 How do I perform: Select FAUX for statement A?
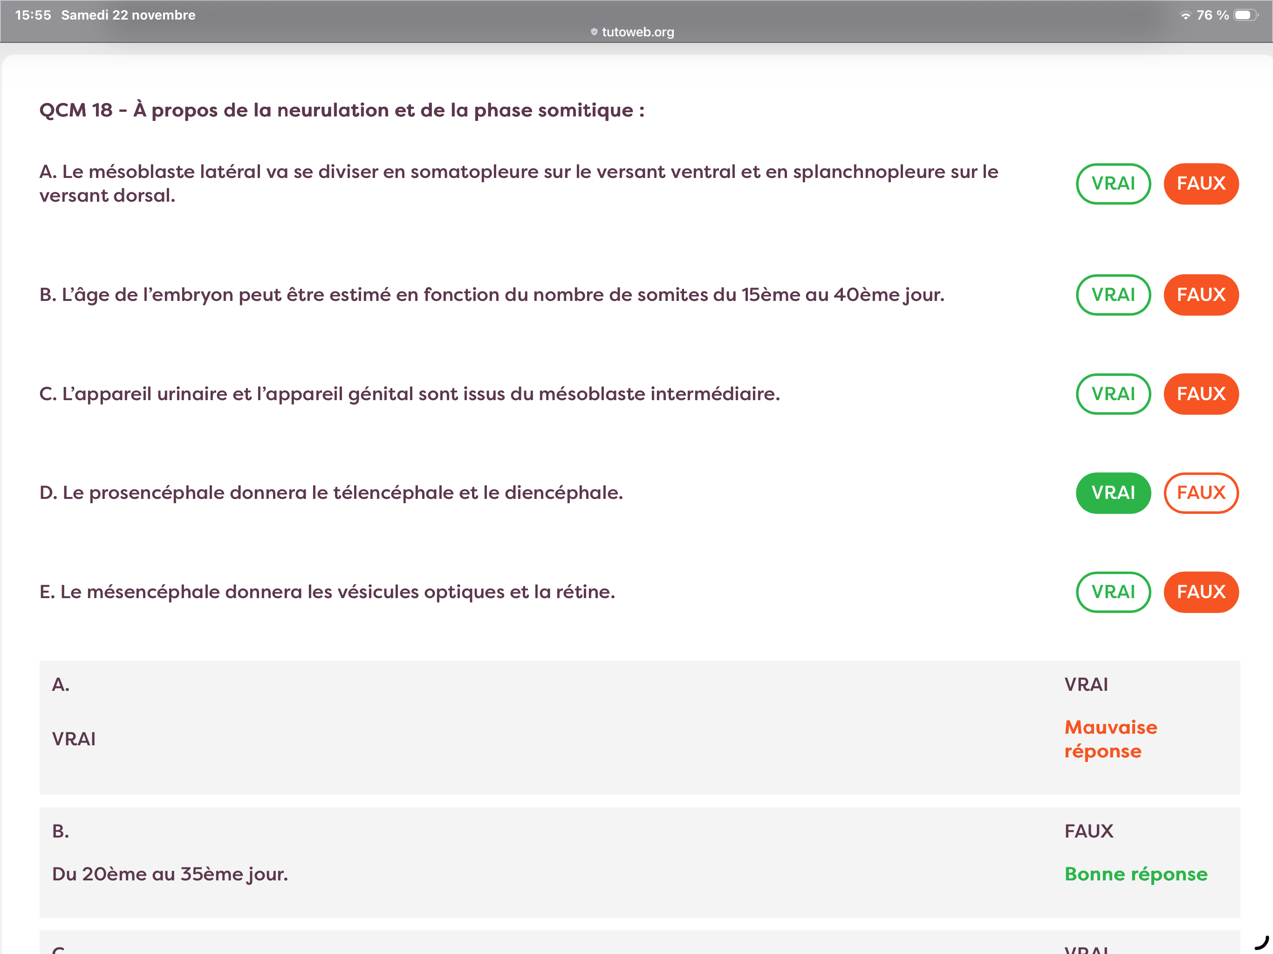(1200, 184)
